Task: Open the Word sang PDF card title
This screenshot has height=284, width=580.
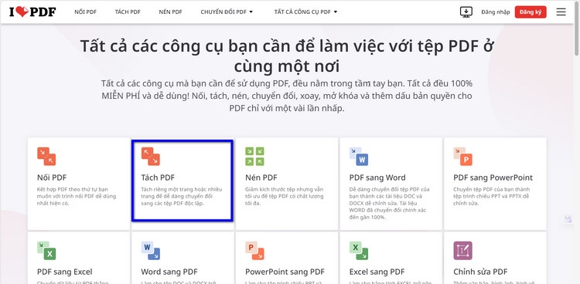Action: click(x=169, y=272)
